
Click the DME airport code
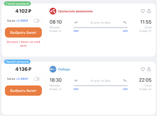[76, 31]
